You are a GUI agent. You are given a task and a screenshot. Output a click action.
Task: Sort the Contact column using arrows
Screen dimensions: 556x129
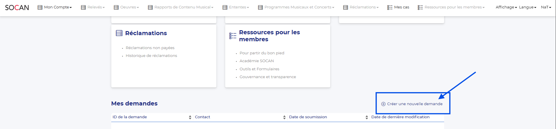(x=284, y=117)
